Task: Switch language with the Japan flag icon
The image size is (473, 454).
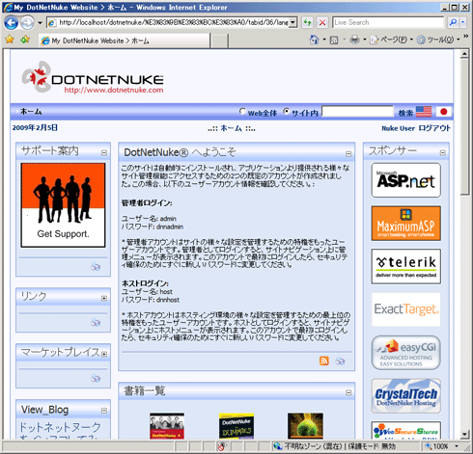Action: 443,112
